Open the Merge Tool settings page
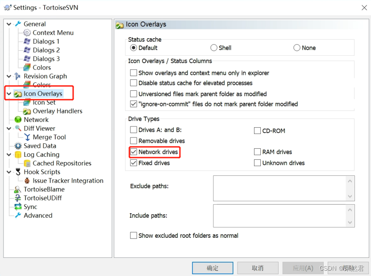Viewport: 371px width, 276px height. 49,137
